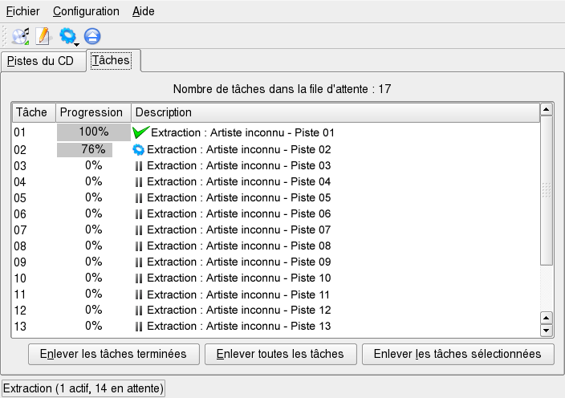Open the Fichier menu

tap(22, 11)
